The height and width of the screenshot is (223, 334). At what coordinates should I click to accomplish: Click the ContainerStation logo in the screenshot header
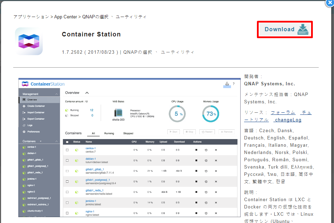(x=43, y=84)
